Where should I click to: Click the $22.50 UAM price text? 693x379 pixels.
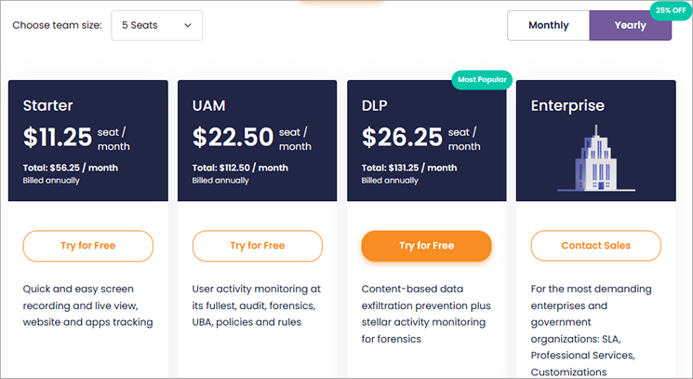point(232,138)
